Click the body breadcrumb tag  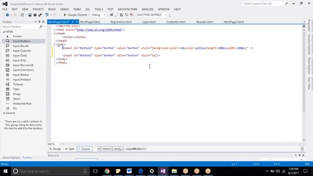click(118, 149)
